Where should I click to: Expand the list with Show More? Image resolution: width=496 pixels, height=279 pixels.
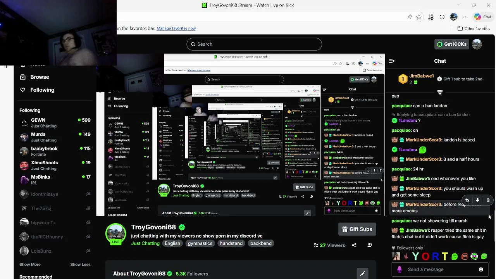(30, 264)
